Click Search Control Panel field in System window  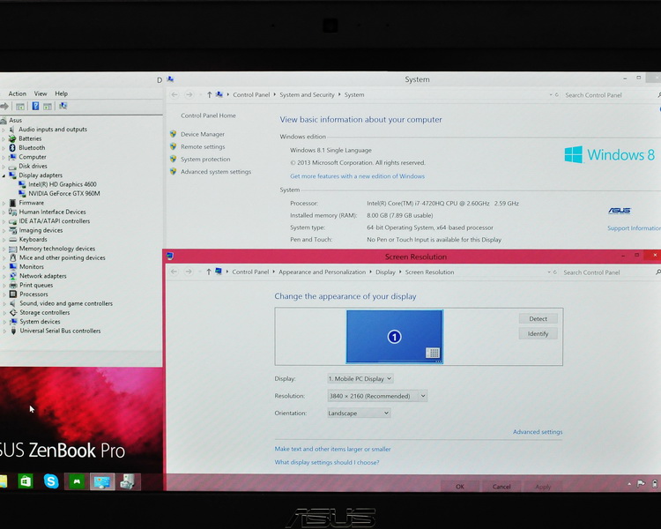pos(607,95)
